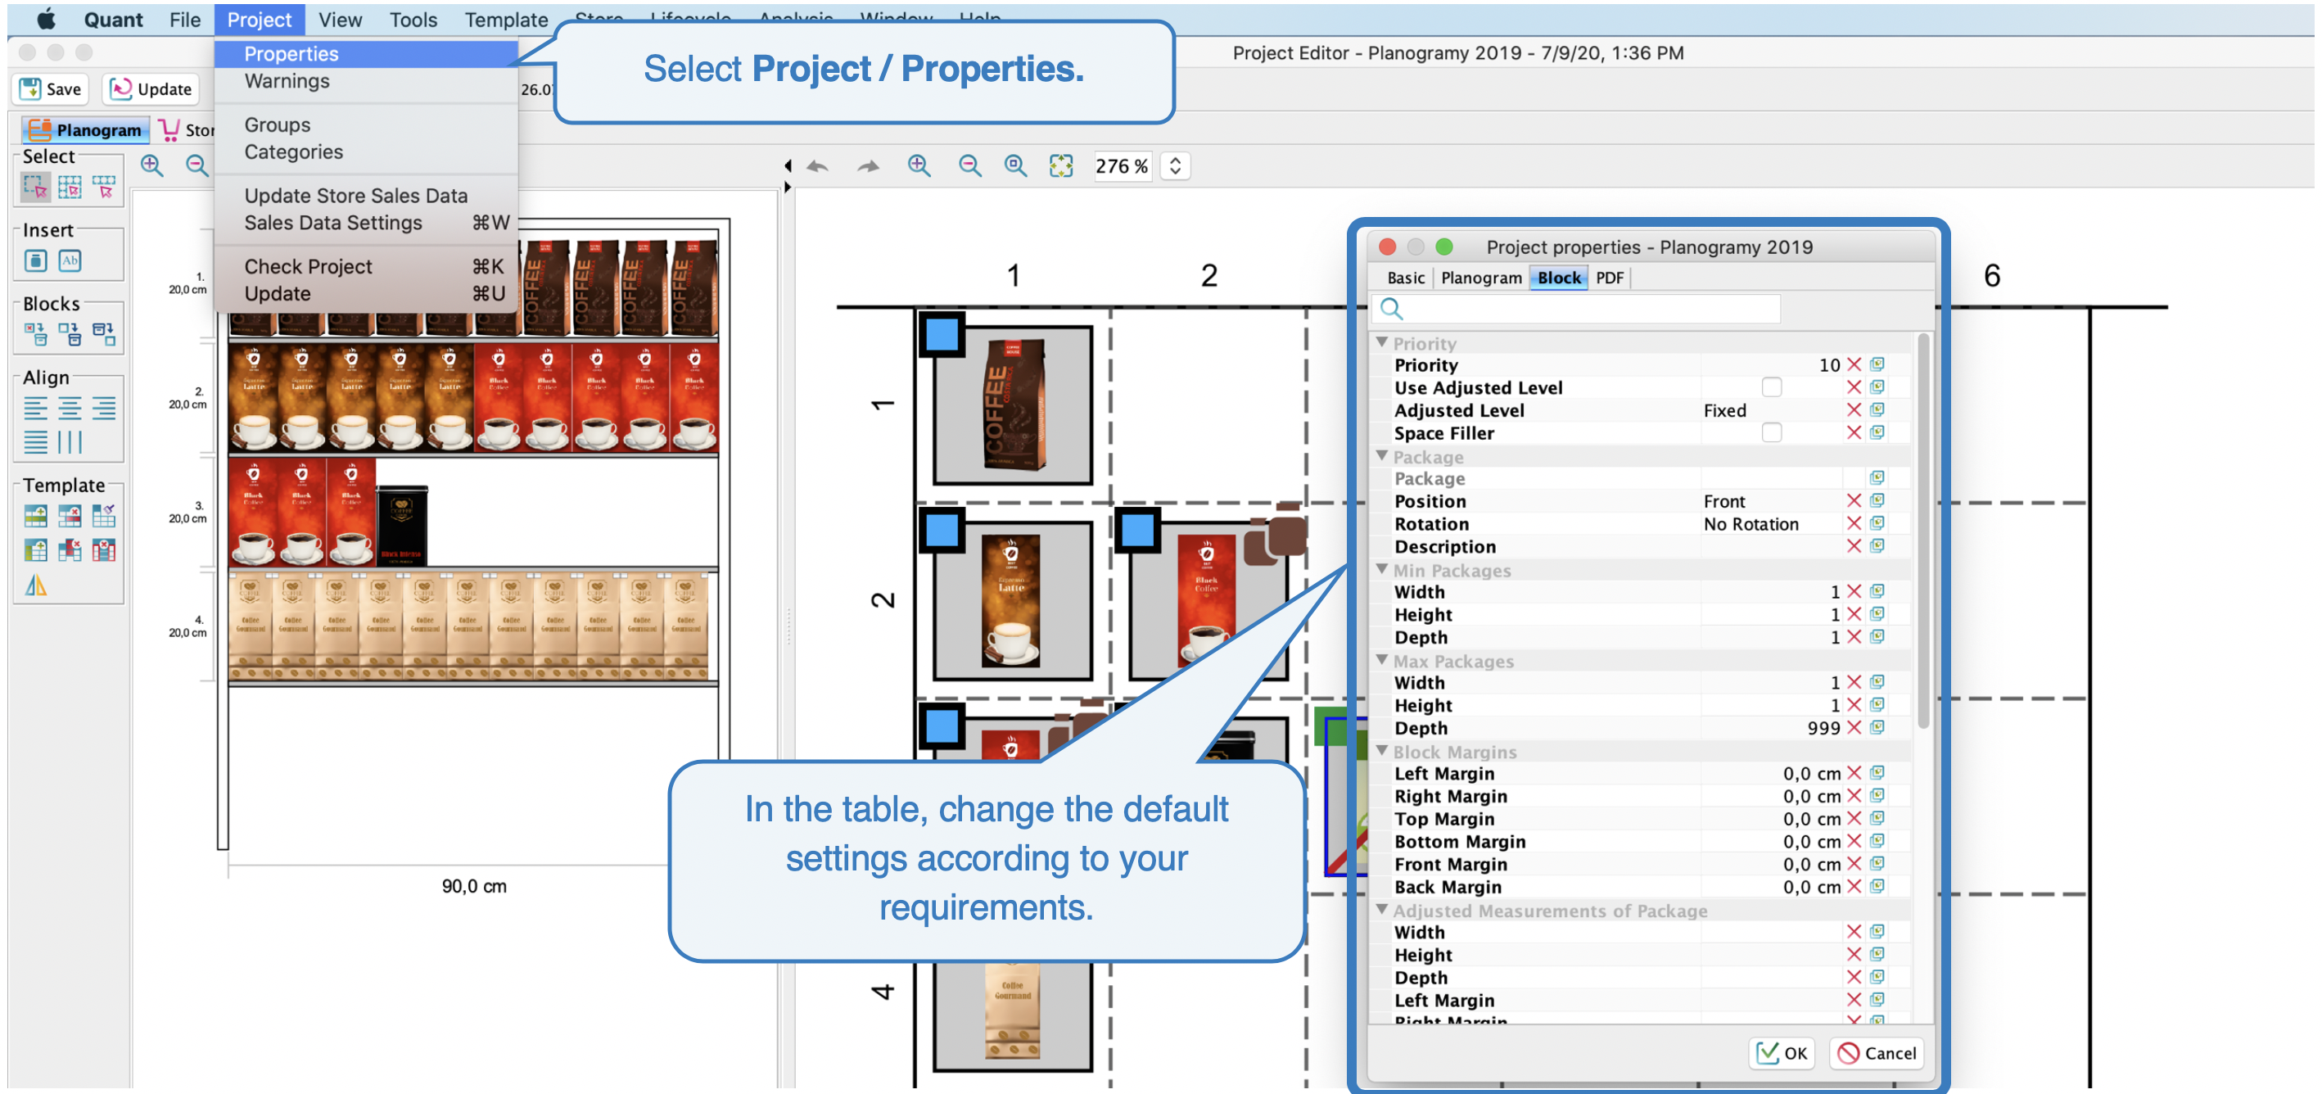The height and width of the screenshot is (1094, 2322).
Task: Open the Quant application menu
Action: [113, 19]
